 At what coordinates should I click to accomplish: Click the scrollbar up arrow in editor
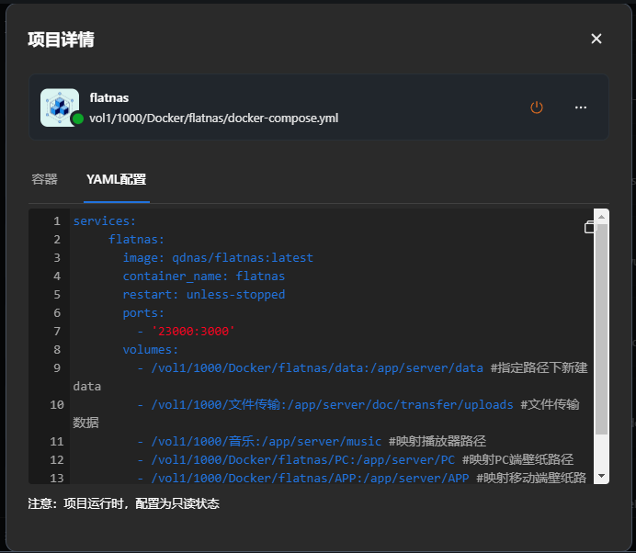pos(602,217)
